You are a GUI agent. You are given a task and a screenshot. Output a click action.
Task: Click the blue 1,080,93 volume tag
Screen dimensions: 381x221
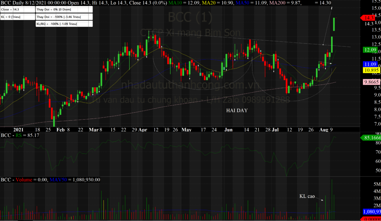[x=371, y=211]
